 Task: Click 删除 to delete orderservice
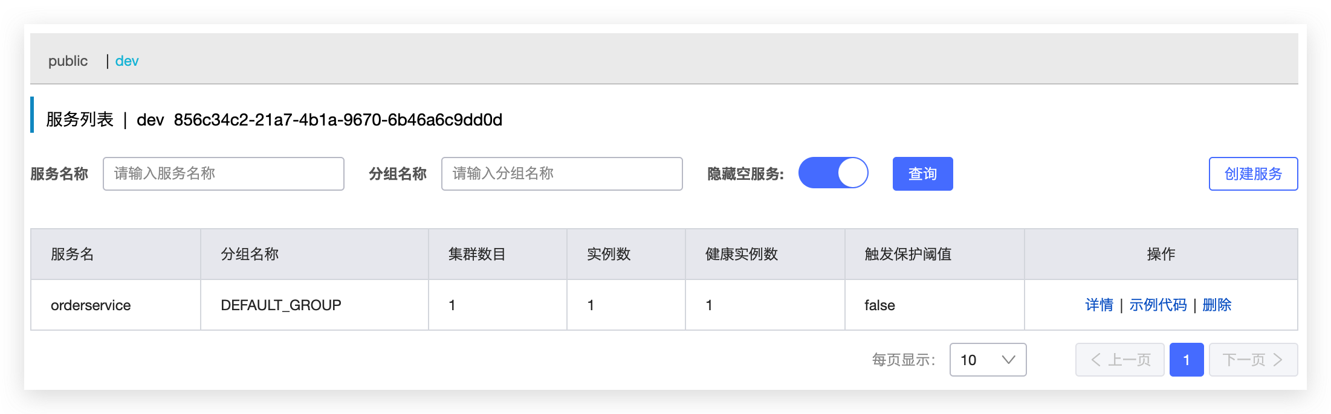click(1217, 305)
